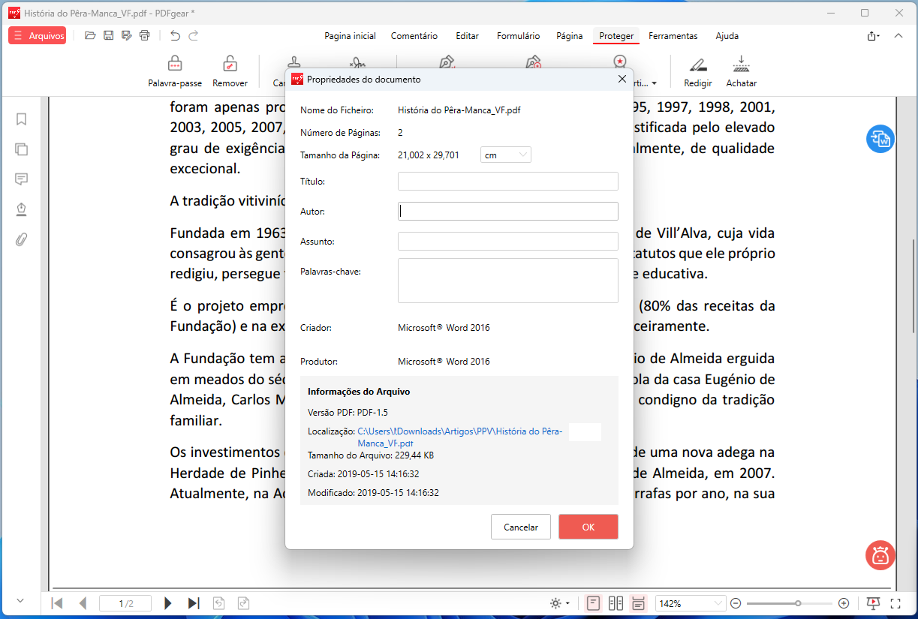
Task: Expand the zoom level dropdown
Action: pos(718,603)
